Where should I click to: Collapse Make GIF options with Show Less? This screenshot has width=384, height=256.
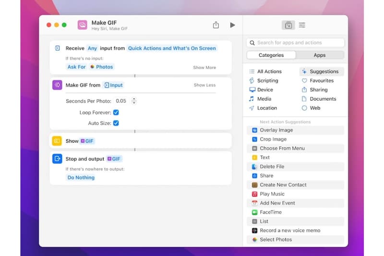pyautogui.click(x=204, y=85)
